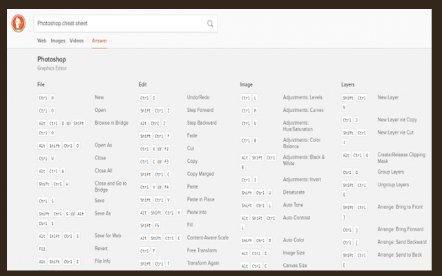The height and width of the screenshot is (276, 442).
Task: Open the Images tab
Action: click(x=58, y=41)
